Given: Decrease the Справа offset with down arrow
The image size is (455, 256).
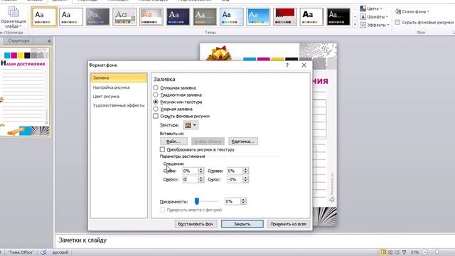Looking at the screenshot, I should [245, 172].
